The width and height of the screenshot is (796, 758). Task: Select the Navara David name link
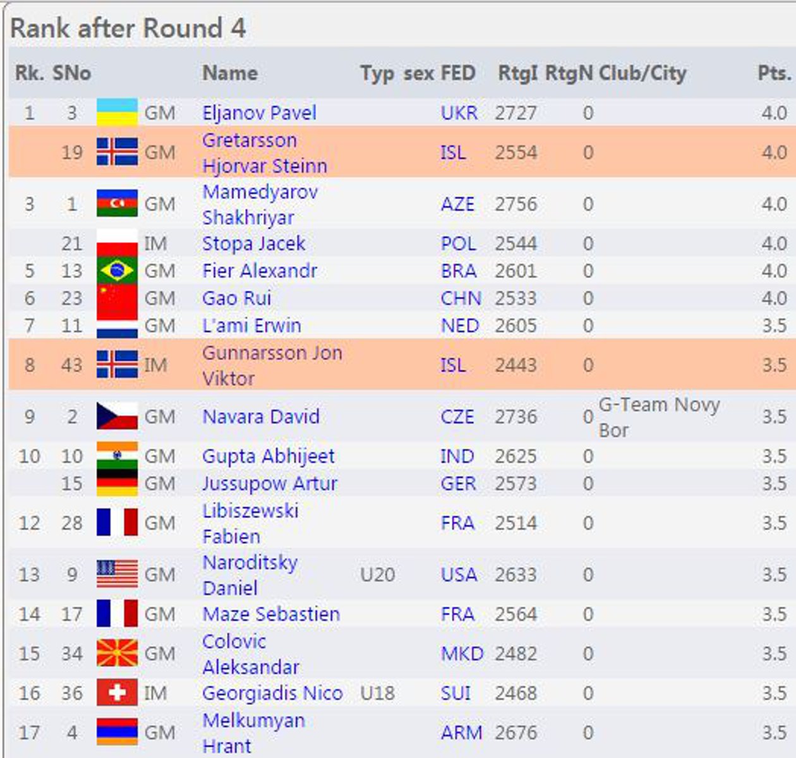click(x=261, y=417)
